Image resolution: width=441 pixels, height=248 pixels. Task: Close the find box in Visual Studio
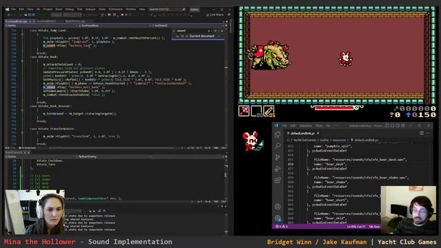222,30
